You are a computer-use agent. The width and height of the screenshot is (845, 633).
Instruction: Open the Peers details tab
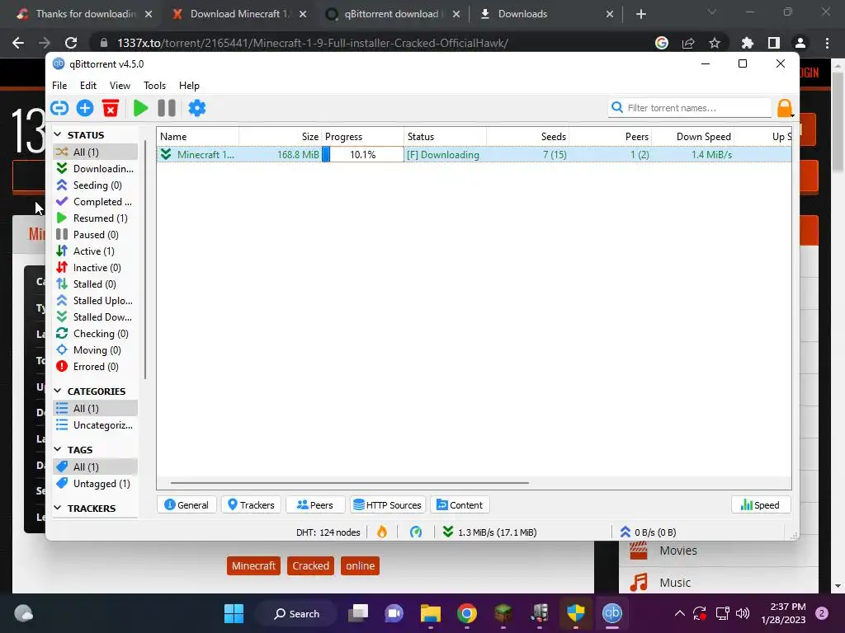coord(315,505)
